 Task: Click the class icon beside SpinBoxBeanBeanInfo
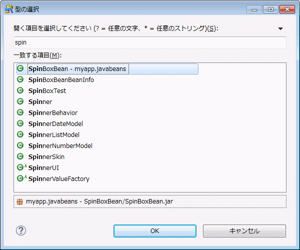coord(20,79)
